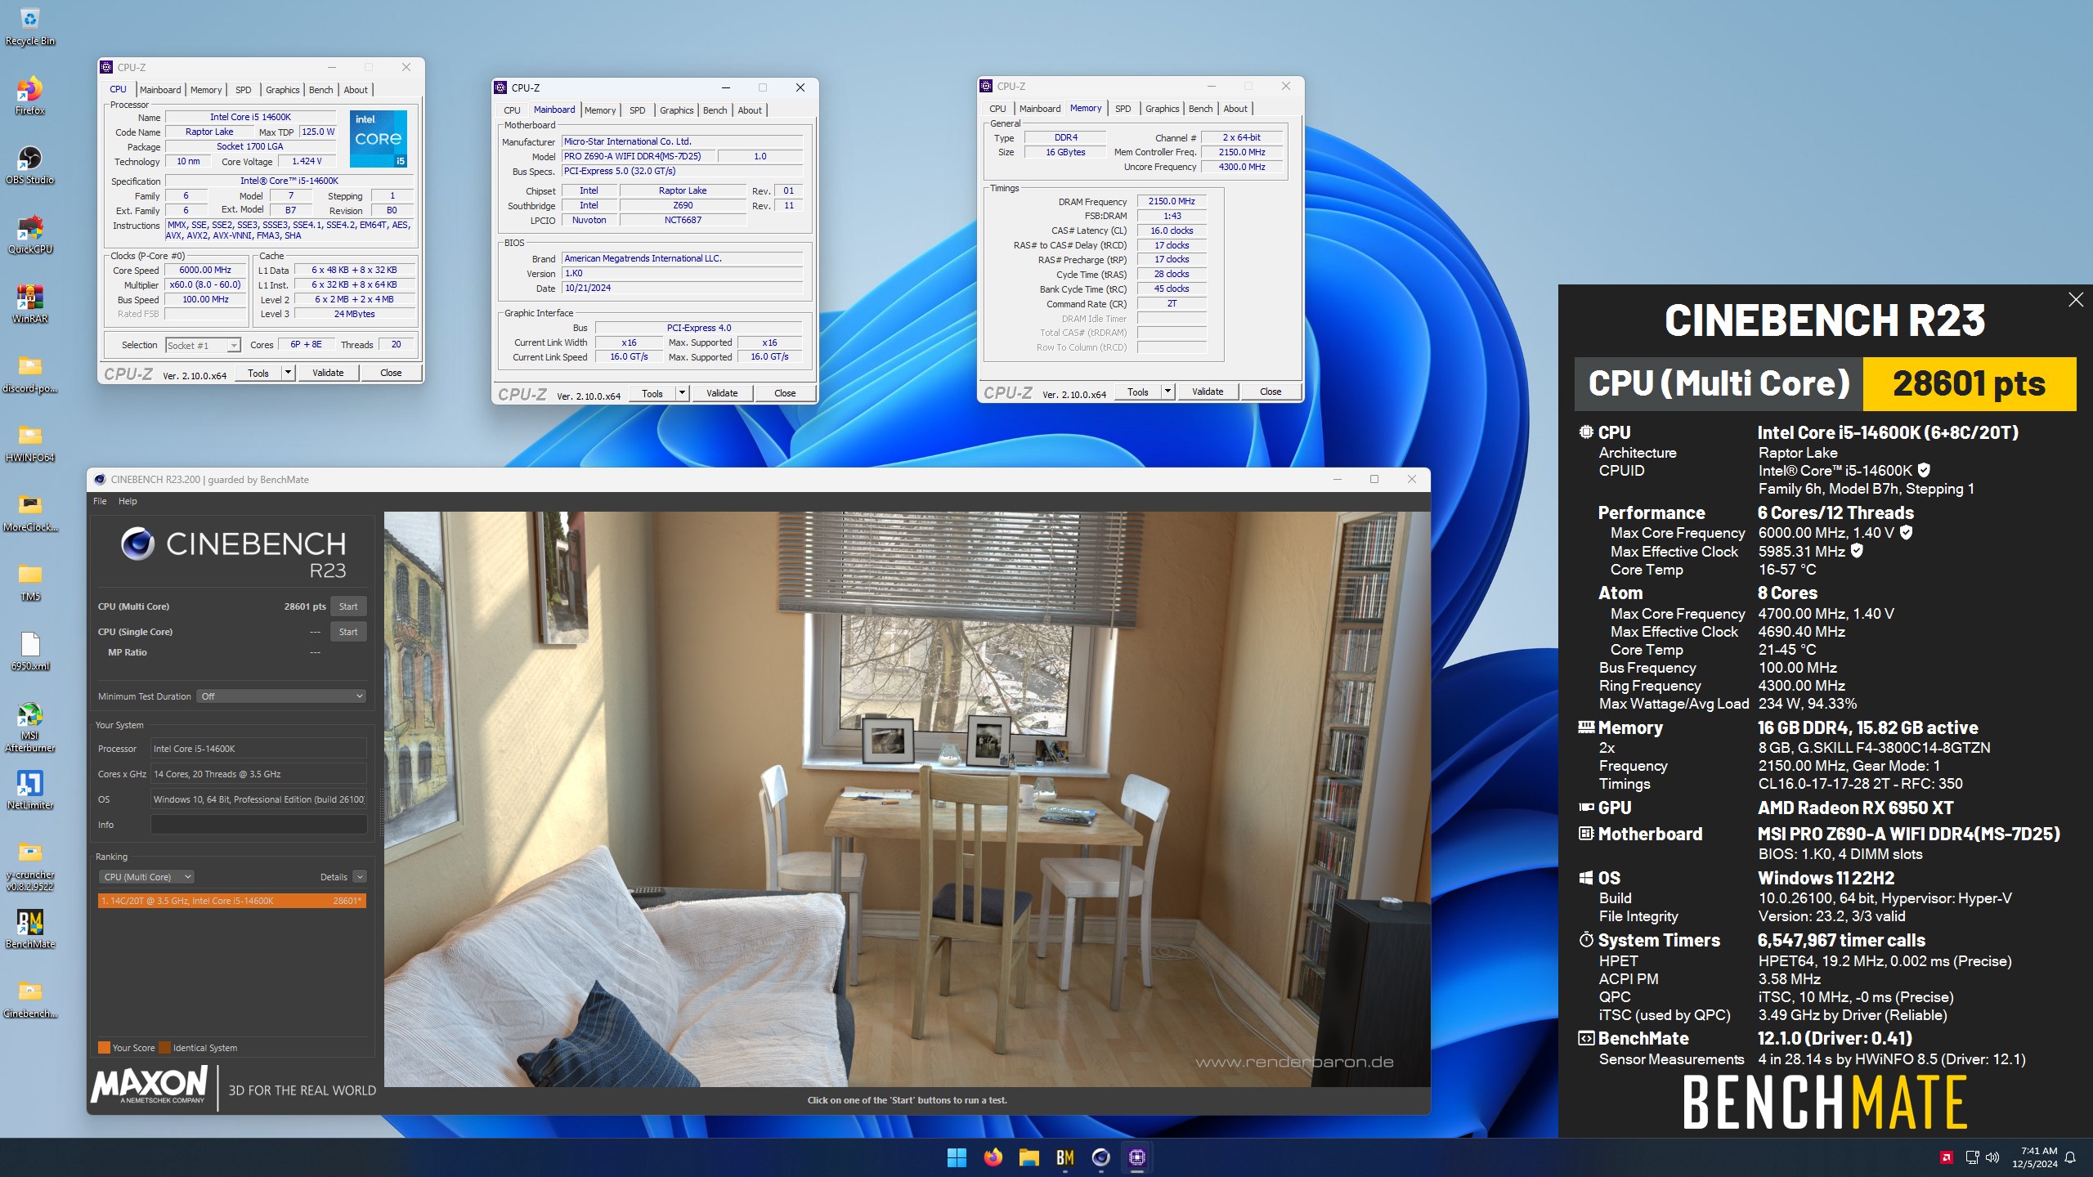The height and width of the screenshot is (1177, 2093).
Task: Open QuickCPU desktop shortcut
Action: 29,235
